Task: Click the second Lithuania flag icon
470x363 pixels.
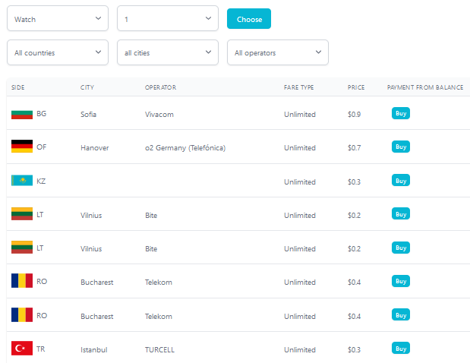Action: (22, 248)
